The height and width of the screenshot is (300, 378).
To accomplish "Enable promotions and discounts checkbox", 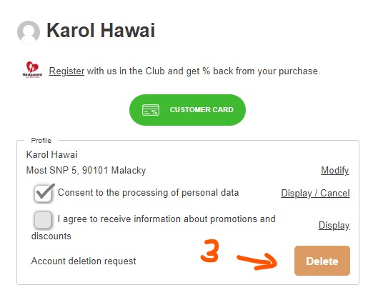I will (x=43, y=220).
